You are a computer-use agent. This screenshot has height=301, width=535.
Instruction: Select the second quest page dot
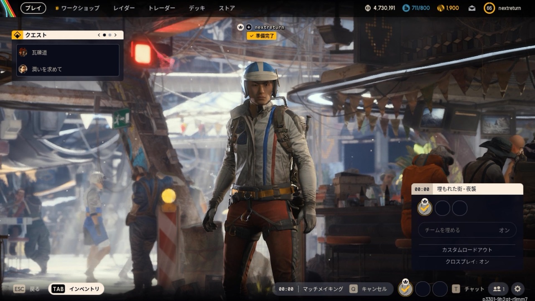[110, 35]
